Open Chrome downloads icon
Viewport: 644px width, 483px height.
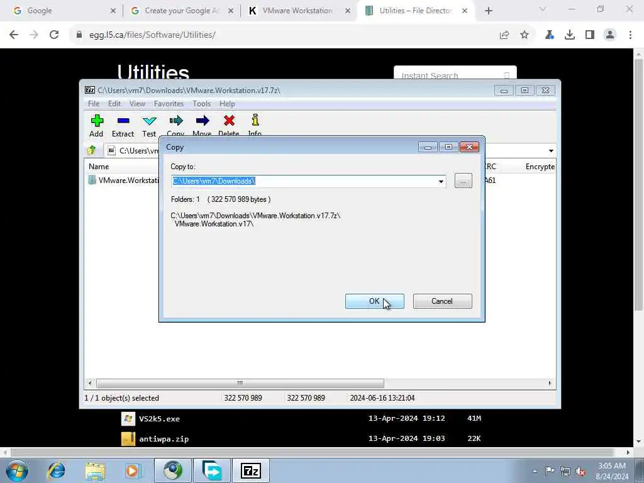tap(570, 35)
